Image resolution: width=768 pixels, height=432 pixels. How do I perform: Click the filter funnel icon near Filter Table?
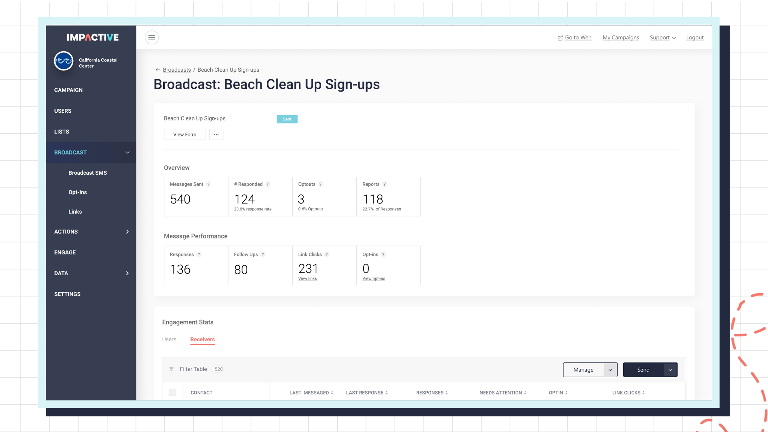172,369
